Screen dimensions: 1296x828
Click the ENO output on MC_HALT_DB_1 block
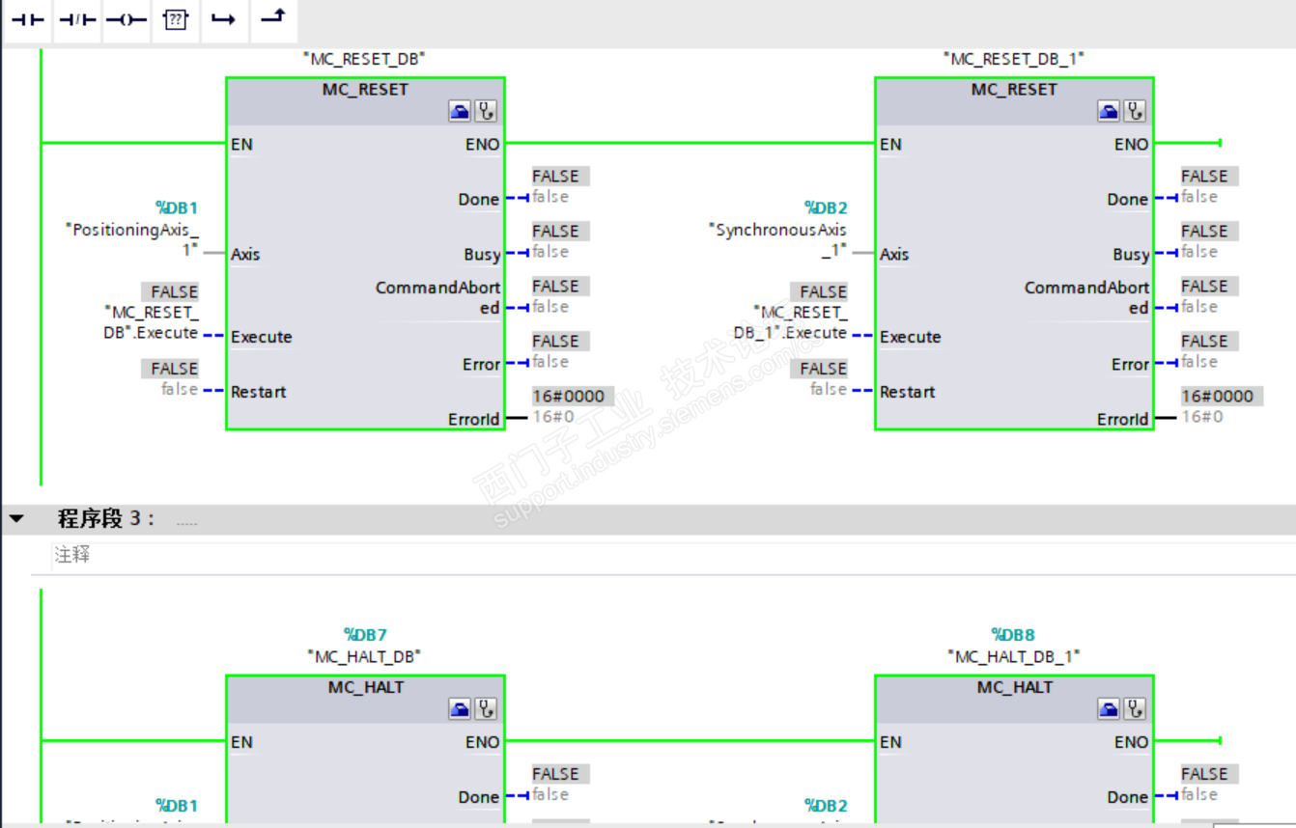[1131, 742]
